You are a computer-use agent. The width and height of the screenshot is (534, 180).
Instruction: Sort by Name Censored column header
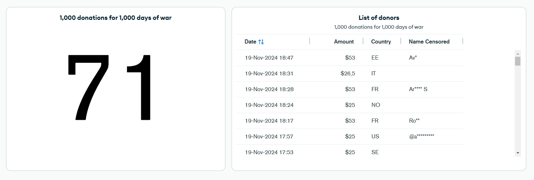point(429,42)
